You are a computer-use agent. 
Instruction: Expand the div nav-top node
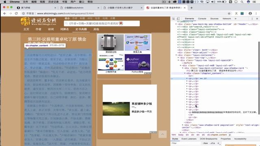click(x=178, y=58)
